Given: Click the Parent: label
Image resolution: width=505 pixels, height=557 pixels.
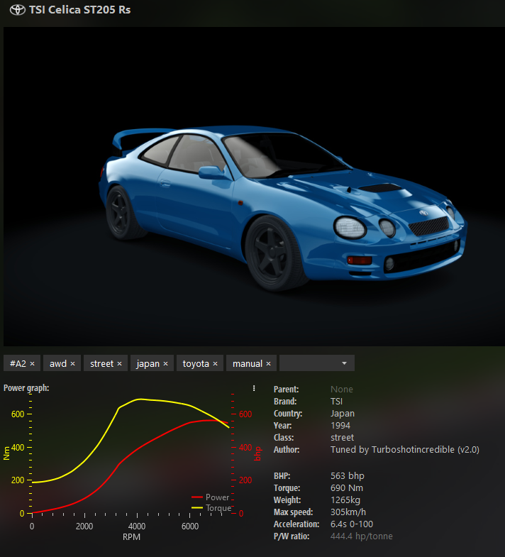Looking at the screenshot, I should pyautogui.click(x=287, y=390).
